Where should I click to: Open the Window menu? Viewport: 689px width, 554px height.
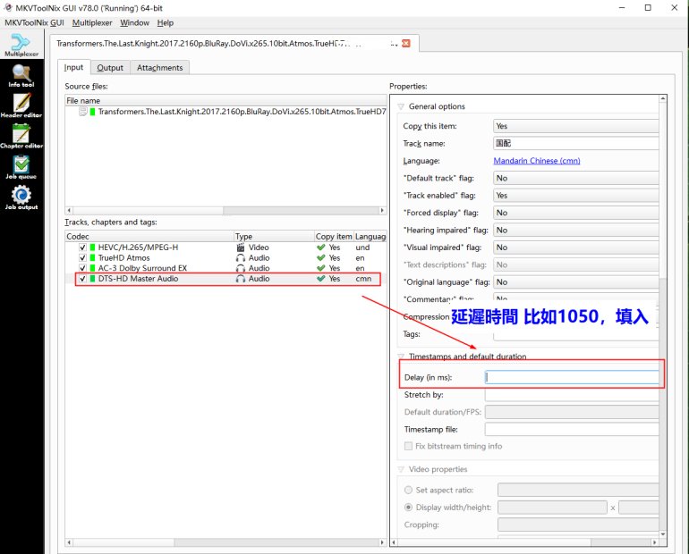134,23
